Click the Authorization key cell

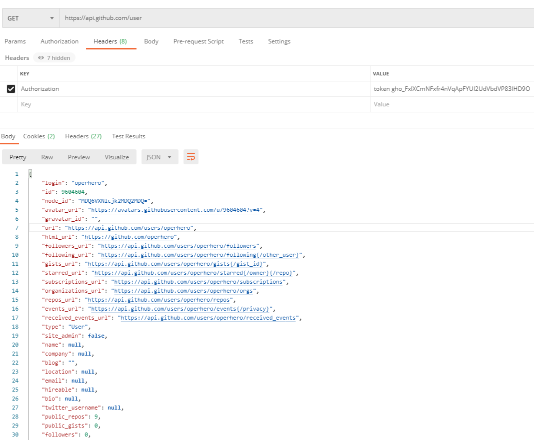(x=193, y=89)
